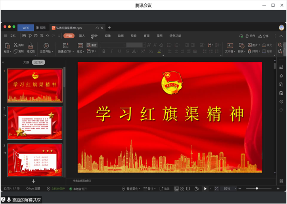The image size is (287, 204).
Task: Click the zoom slider in status bar
Action: [257, 189]
